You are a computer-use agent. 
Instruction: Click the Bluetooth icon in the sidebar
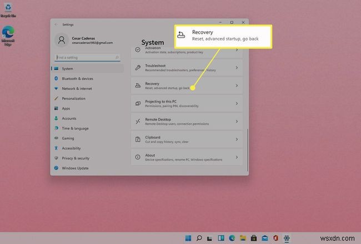coord(56,78)
